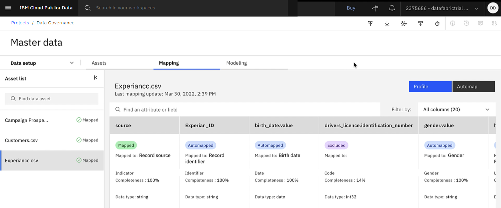The image size is (501, 208).
Task: Click the publish upward arrow icon
Action: (420, 24)
